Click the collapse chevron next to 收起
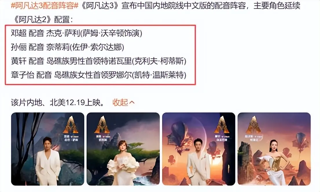Screen dimensions: 320x192 (x=132, y=102)
